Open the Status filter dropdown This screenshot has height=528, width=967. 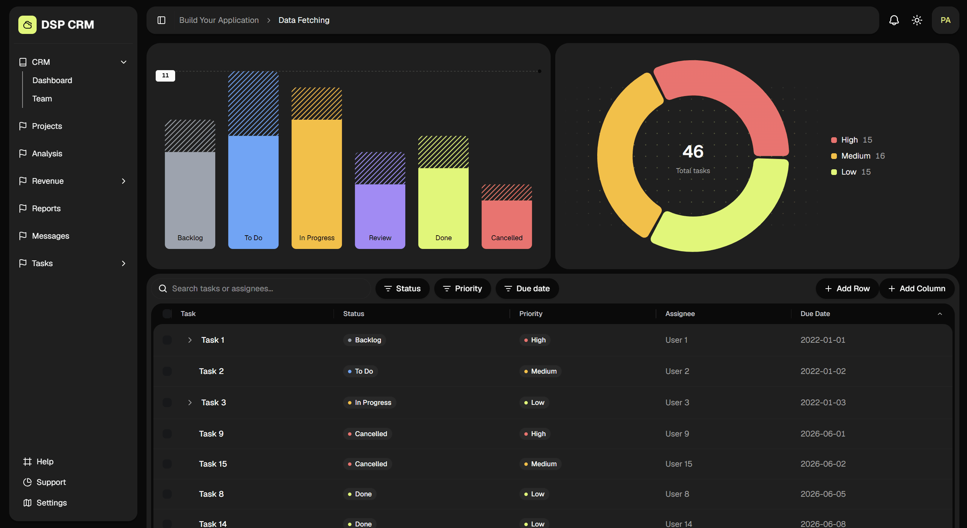point(403,289)
